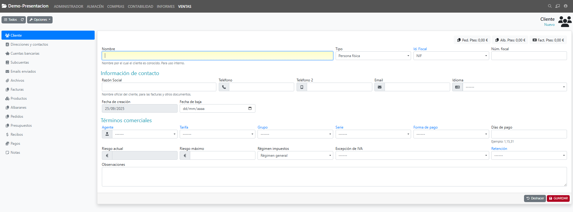Click the red GUARDAR button
The height and width of the screenshot is (212, 573).
(558, 198)
